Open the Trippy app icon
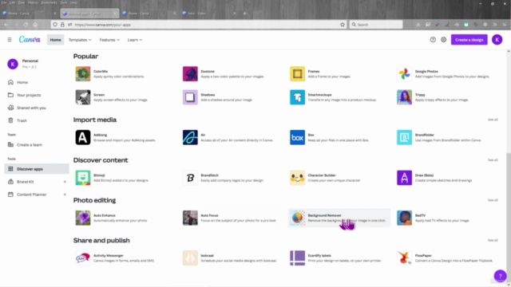Screen dimensions: 511x287 (404, 97)
